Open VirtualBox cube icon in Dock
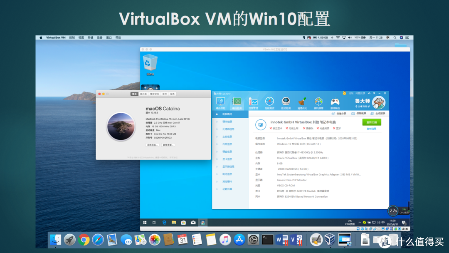This screenshot has height=253, width=449. point(330,240)
